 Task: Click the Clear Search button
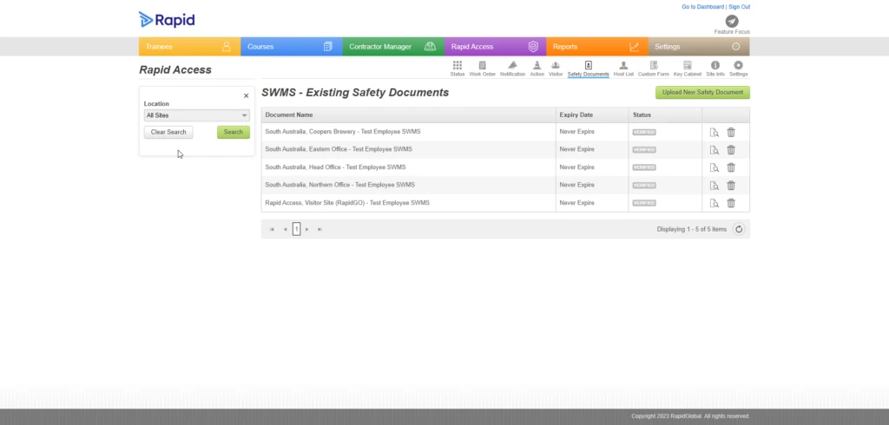point(168,132)
